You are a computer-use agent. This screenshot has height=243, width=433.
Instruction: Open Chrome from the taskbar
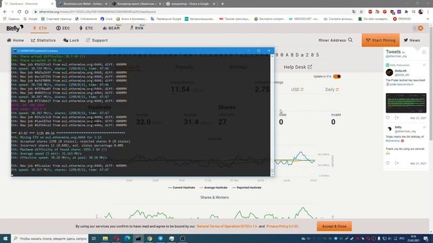click(150, 238)
